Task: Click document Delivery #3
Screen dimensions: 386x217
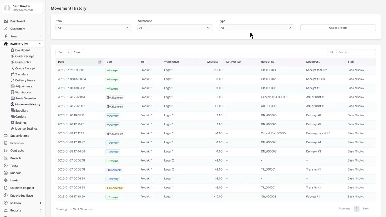Action: click(313, 151)
